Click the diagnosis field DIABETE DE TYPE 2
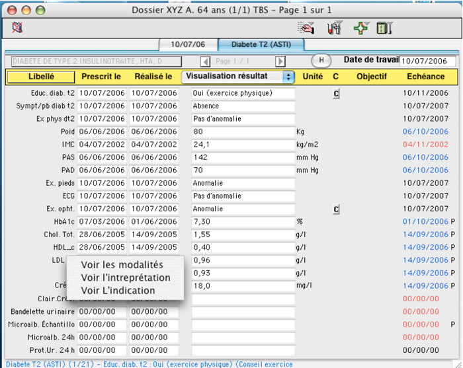Image resolution: width=463 pixels, height=368 pixels. (97, 61)
